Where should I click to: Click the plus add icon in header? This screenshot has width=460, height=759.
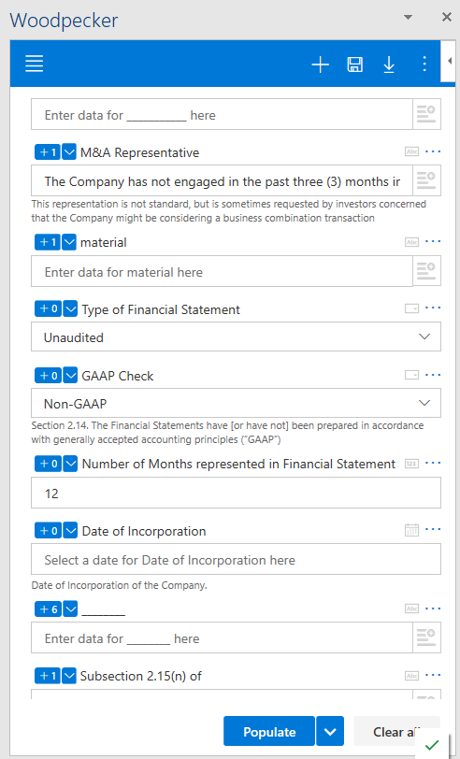(320, 64)
